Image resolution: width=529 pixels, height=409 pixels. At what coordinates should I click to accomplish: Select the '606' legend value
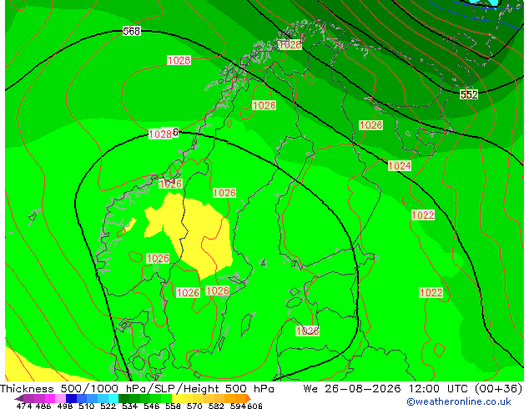(254, 406)
